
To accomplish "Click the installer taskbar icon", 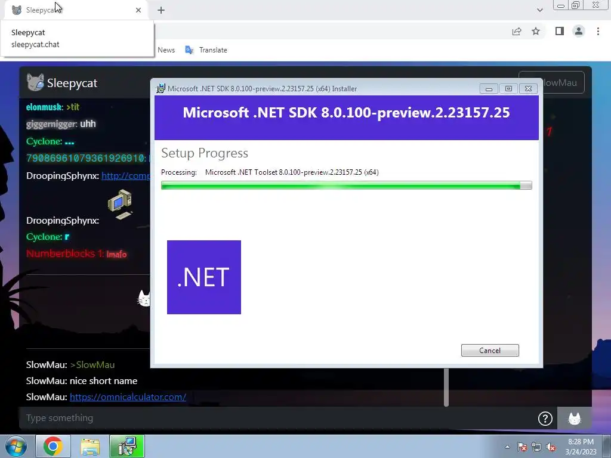I will tap(127, 446).
